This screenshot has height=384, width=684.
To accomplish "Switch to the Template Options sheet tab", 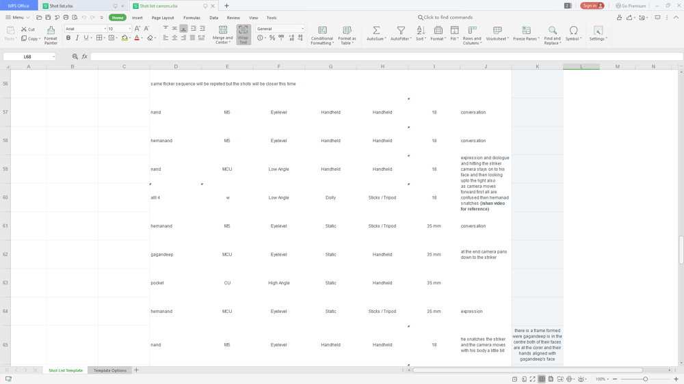I will [x=110, y=370].
